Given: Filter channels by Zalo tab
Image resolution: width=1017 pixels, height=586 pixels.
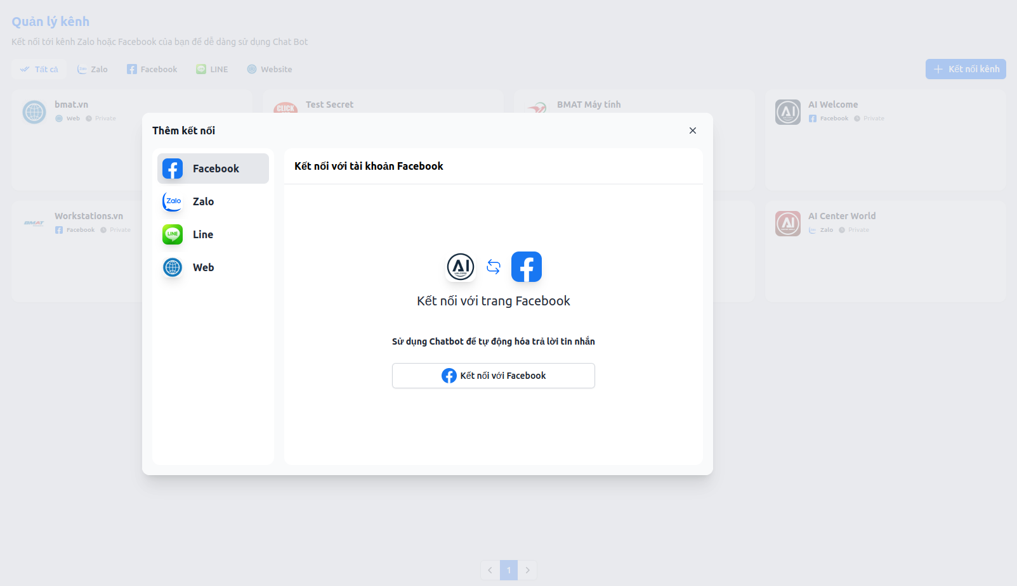Looking at the screenshot, I should click(93, 69).
